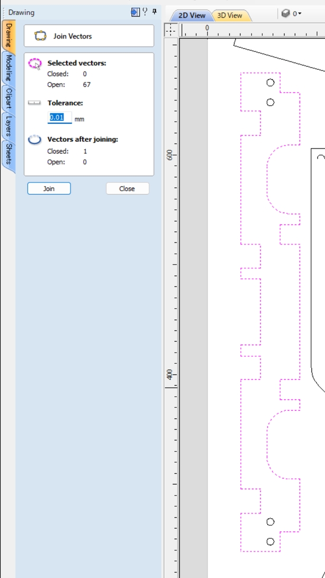
Task: Open the Drawing side tab
Action: pyautogui.click(x=9, y=35)
